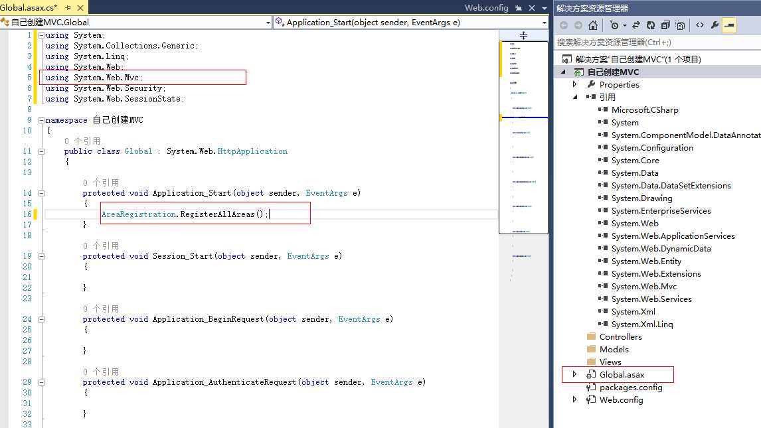Viewport: 761px width, 428px height.
Task: Click the scroll map viewport in the editor
Action: [x=523, y=137]
